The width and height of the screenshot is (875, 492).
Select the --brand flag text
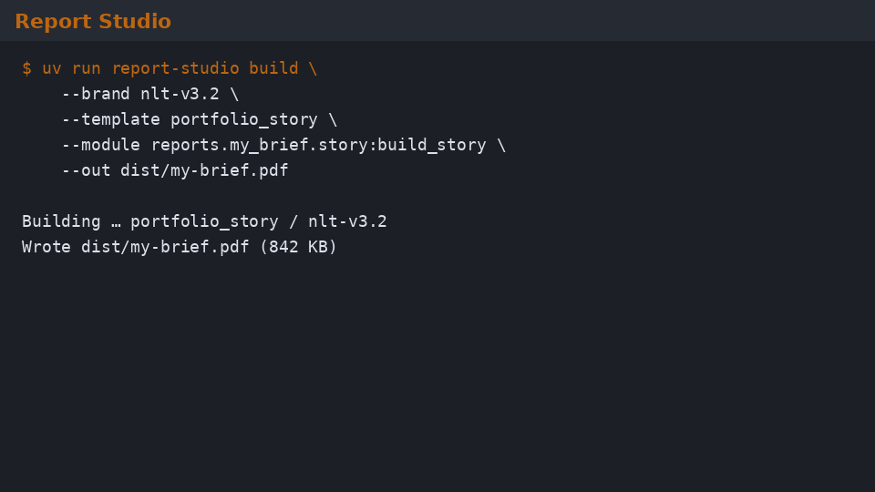click(x=96, y=94)
